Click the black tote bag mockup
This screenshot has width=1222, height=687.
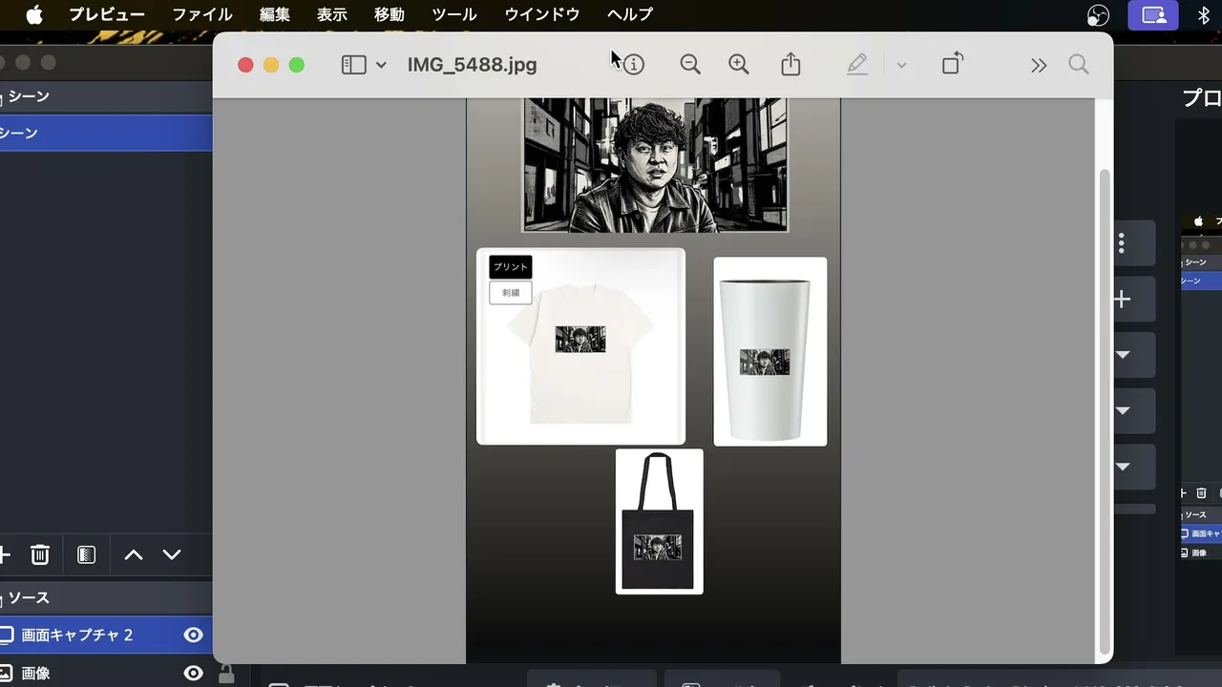point(660,521)
